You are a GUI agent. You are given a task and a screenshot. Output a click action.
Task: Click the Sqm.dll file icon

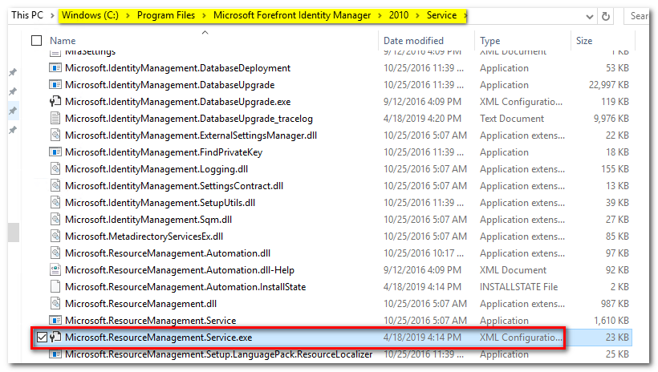click(55, 220)
